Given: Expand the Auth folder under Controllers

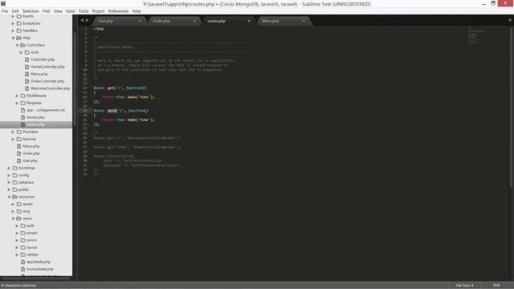Looking at the screenshot, I should click(x=21, y=52).
